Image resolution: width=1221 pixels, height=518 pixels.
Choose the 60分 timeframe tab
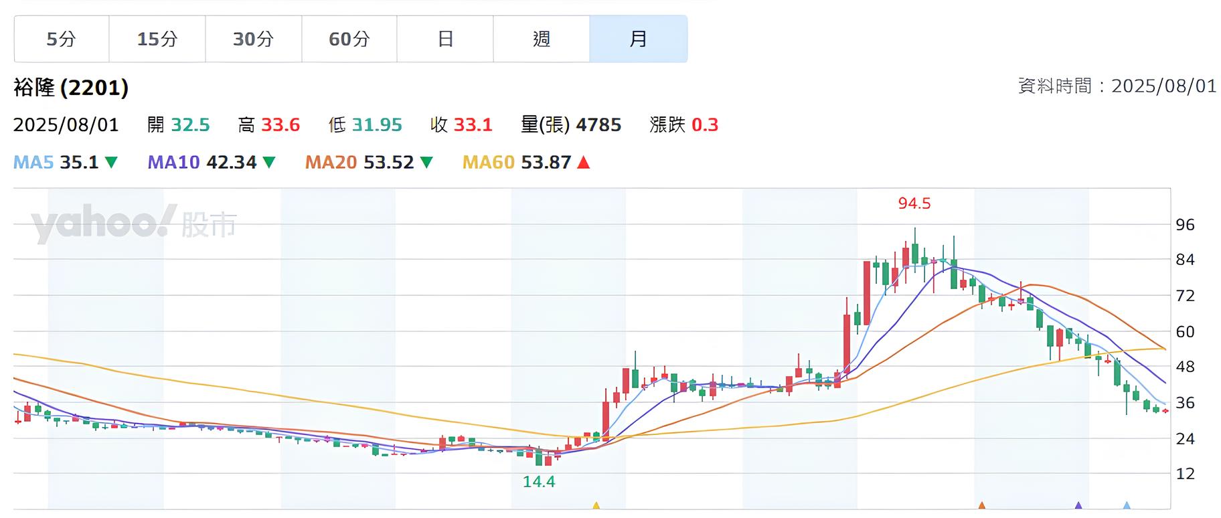(349, 39)
